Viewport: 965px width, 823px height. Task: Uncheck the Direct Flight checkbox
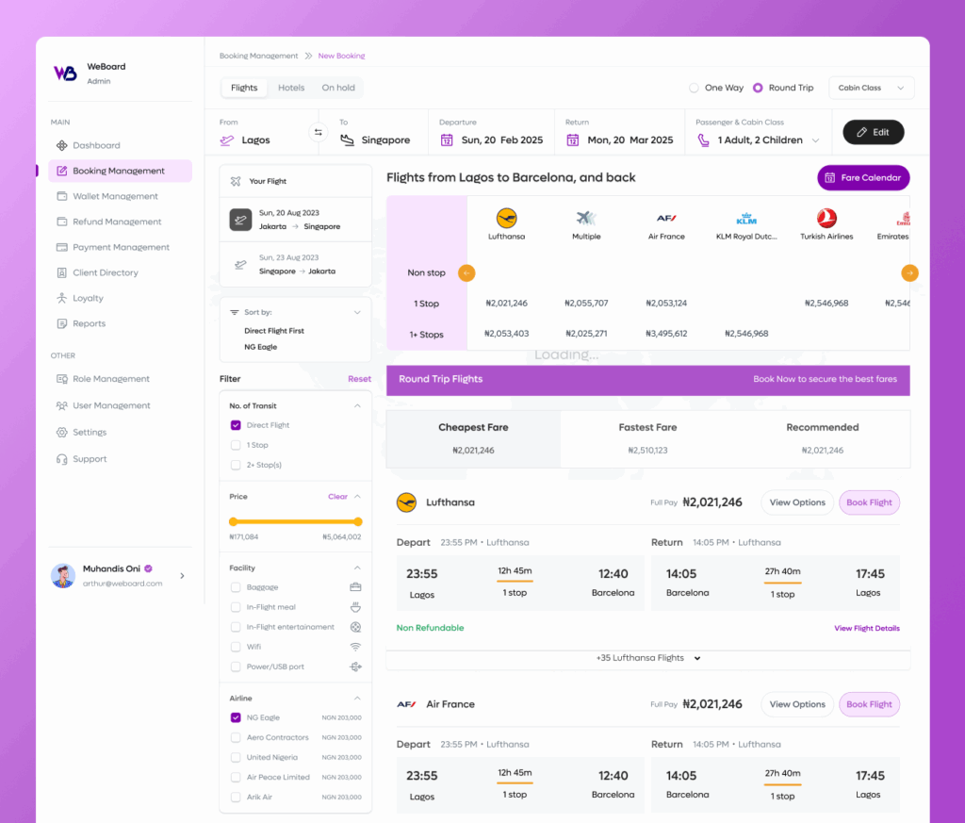[236, 425]
